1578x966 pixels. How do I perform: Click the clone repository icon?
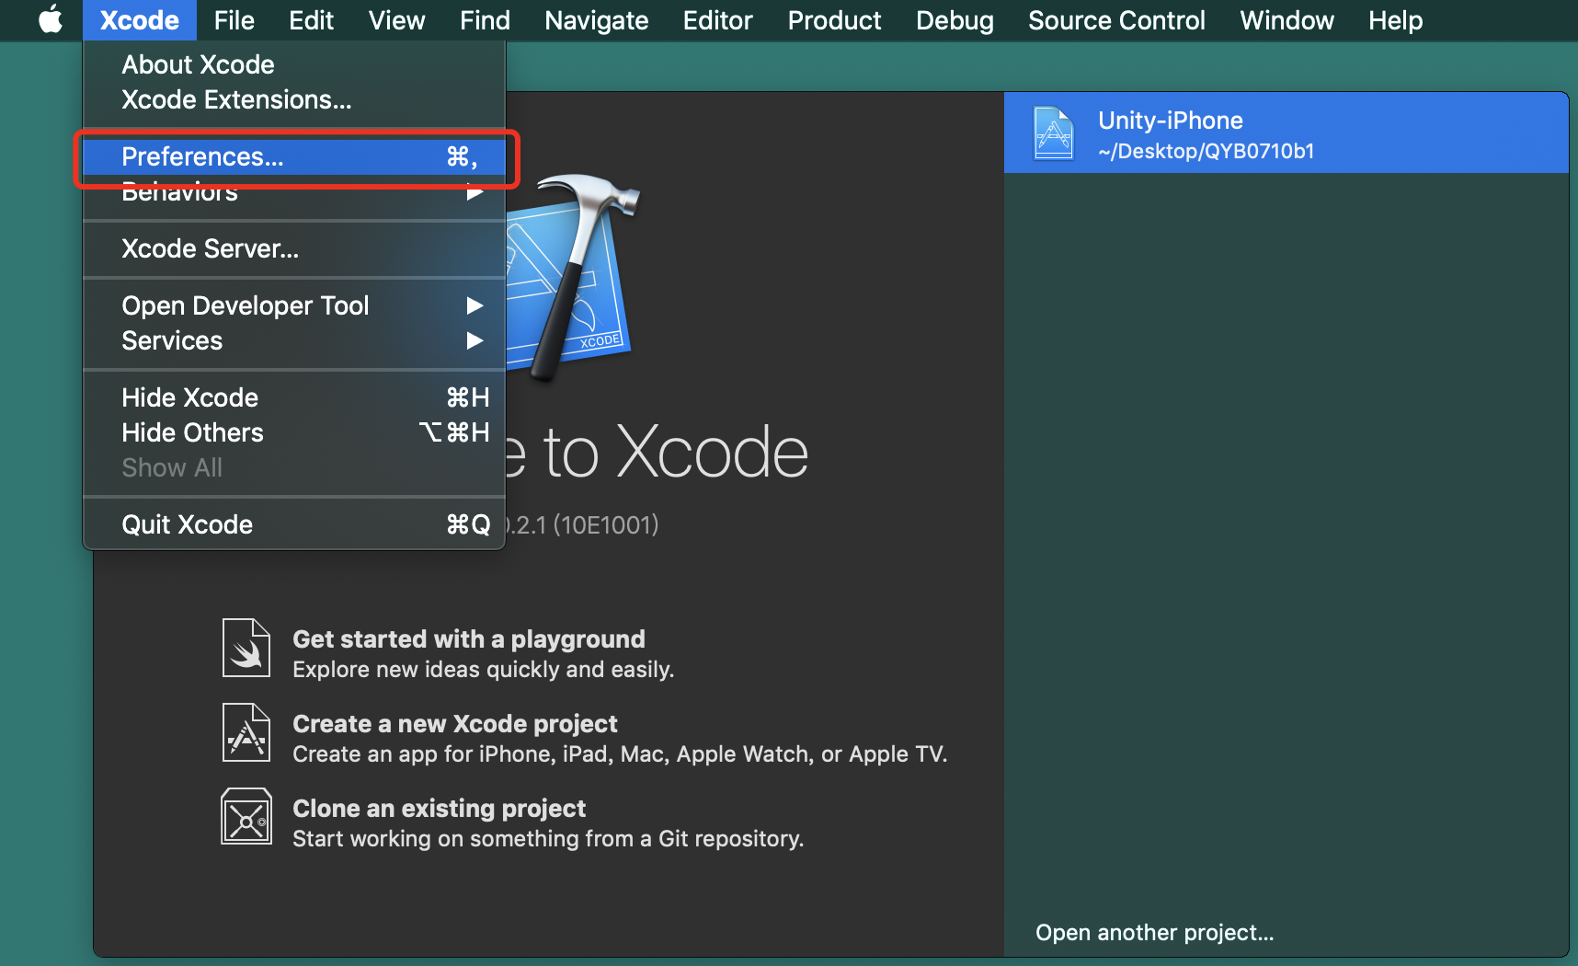tap(246, 816)
